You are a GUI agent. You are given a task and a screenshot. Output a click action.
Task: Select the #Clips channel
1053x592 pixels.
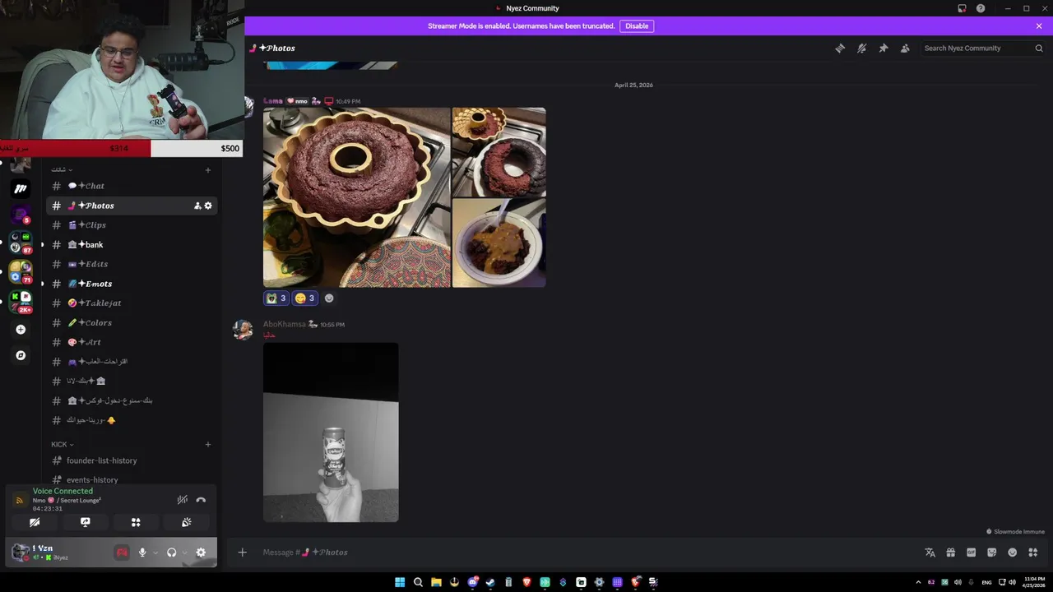click(132, 225)
